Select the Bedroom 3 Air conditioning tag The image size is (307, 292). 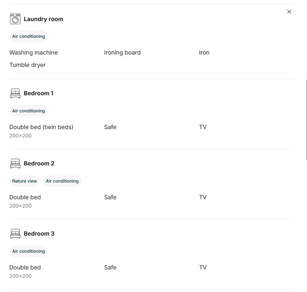coord(29,251)
